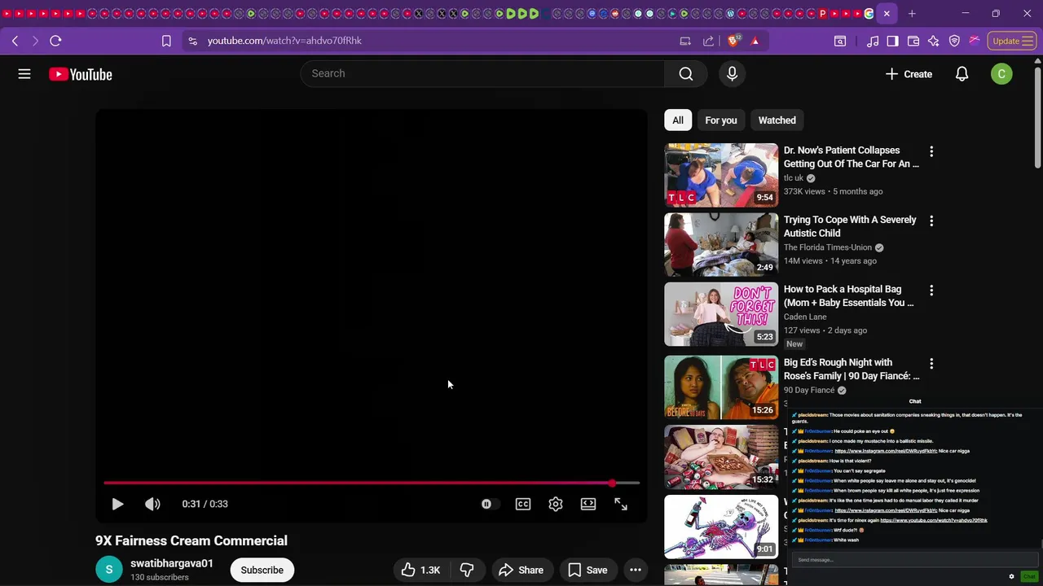The height and width of the screenshot is (586, 1043).
Task: Toggle the browser sidebar panel
Action: 892,41
